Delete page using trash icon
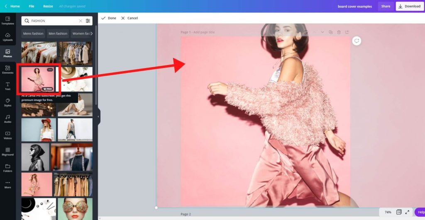425x220 pixels. (339, 32)
